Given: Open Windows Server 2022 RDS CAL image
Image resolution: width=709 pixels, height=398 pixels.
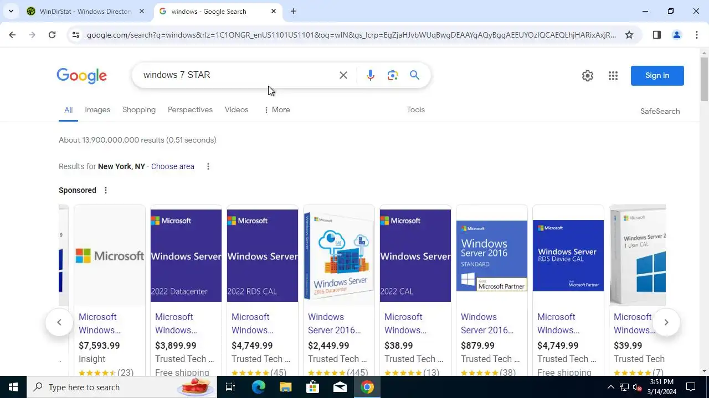Looking at the screenshot, I should click(x=263, y=255).
